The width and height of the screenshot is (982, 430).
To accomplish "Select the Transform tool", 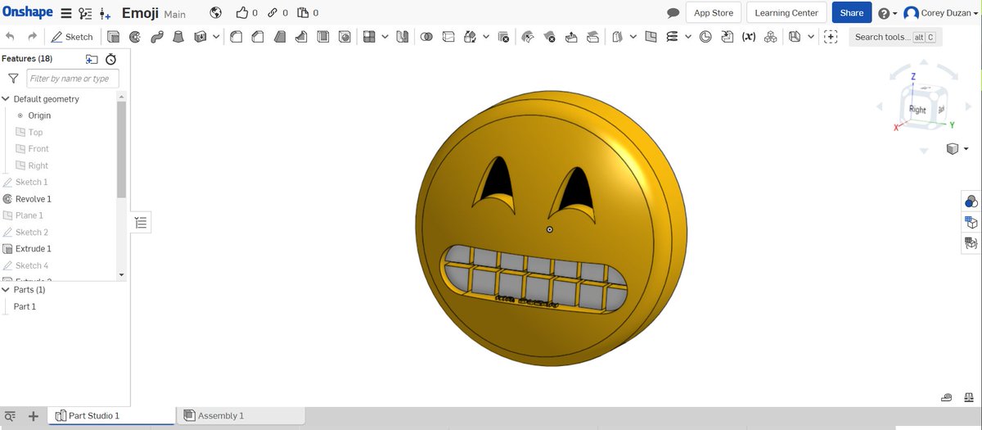I will [469, 37].
